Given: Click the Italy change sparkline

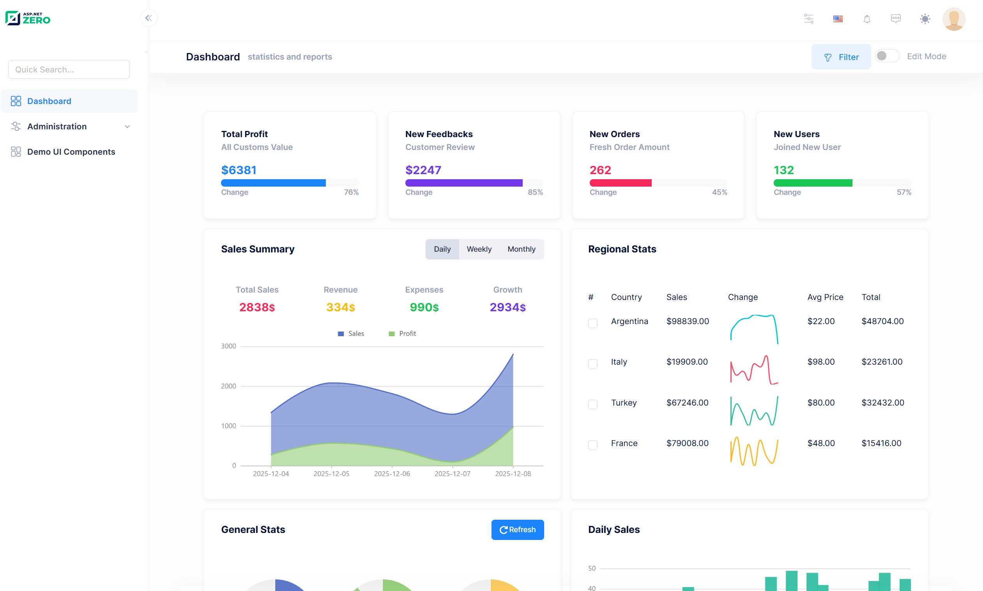Looking at the screenshot, I should pos(754,370).
